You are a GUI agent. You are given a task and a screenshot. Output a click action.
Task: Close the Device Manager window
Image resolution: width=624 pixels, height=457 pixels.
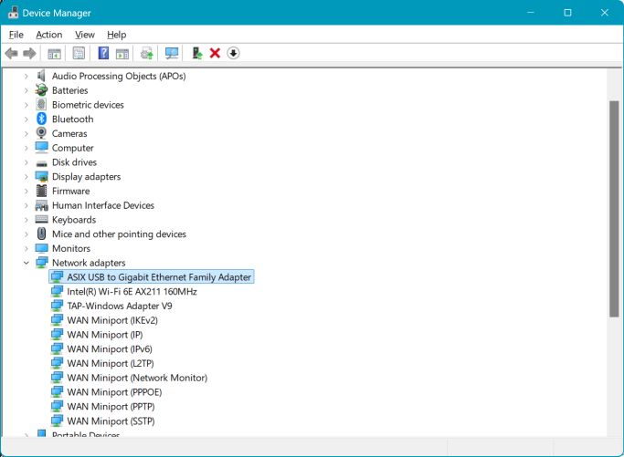(x=604, y=13)
